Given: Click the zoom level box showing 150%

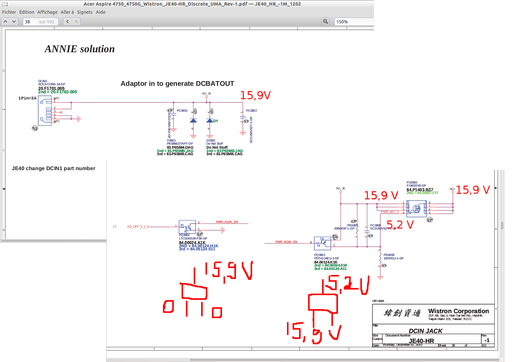Looking at the screenshot, I should pos(354,21).
